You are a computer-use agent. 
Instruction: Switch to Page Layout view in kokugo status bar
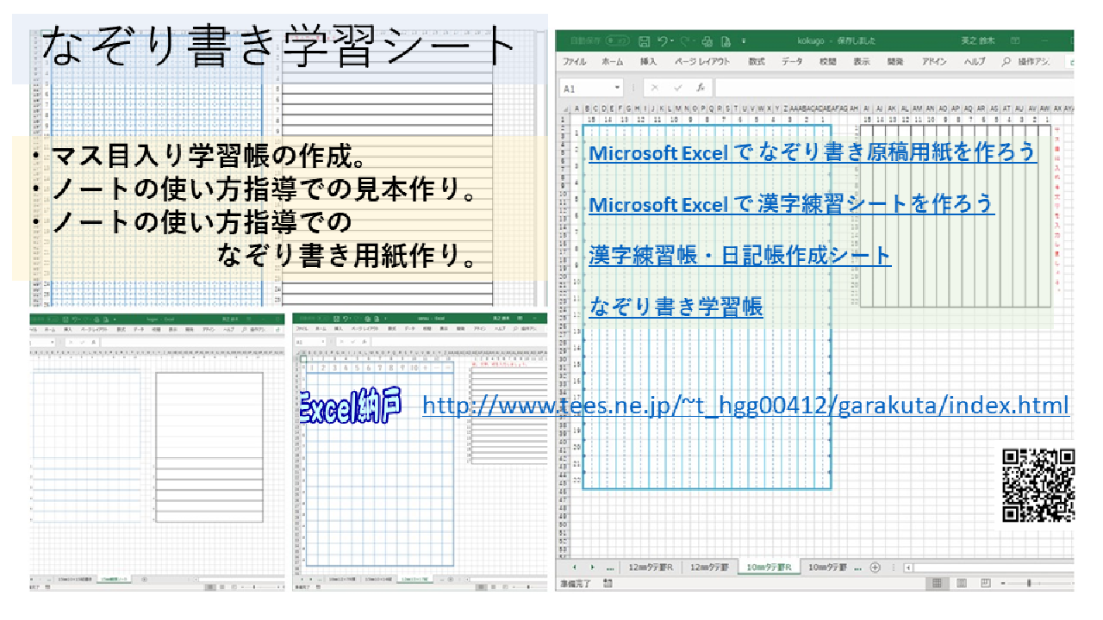click(962, 584)
